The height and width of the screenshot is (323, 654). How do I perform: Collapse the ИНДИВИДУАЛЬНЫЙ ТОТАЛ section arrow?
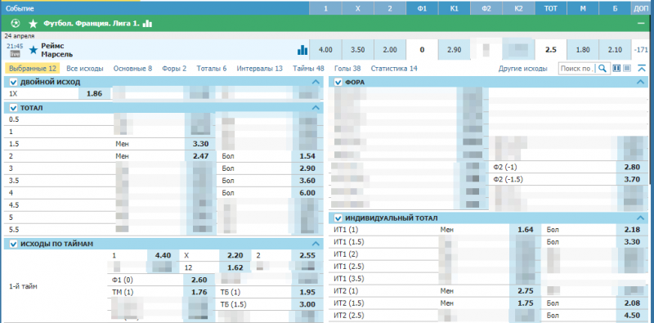coord(640,218)
